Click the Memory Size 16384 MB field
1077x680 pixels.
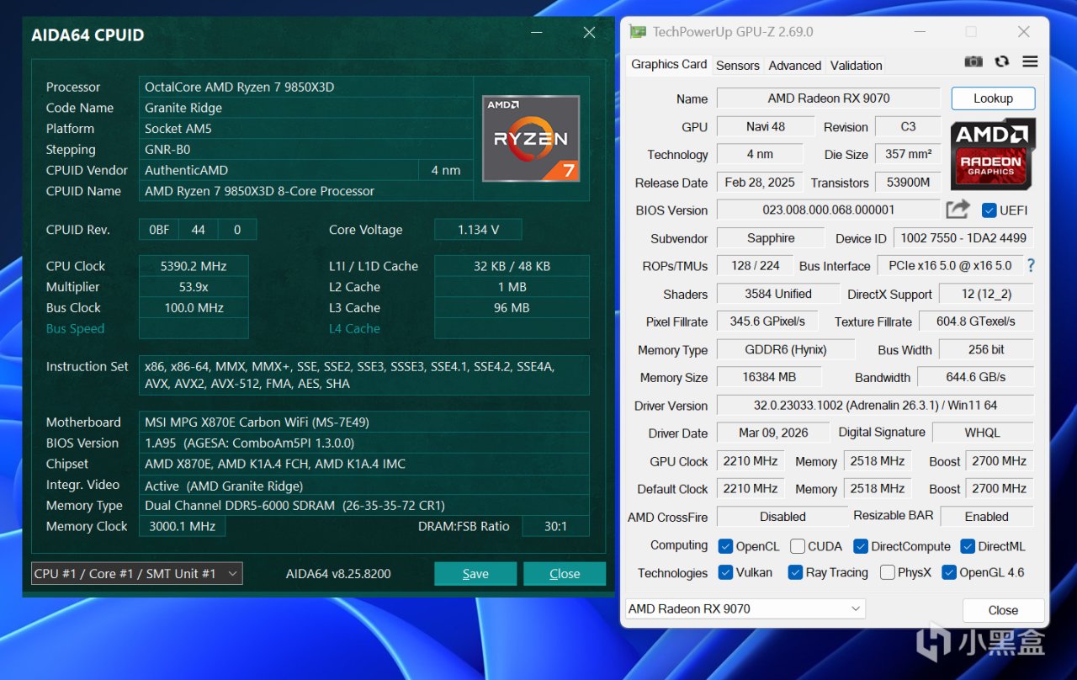coord(770,377)
